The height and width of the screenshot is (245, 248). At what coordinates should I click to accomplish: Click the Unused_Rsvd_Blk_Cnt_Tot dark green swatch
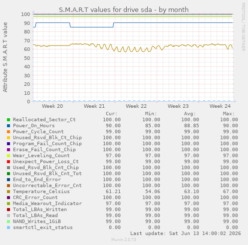tap(8, 174)
